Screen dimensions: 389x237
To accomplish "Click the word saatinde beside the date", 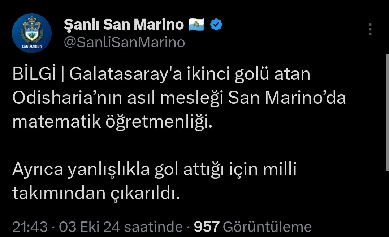I will (x=154, y=227).
